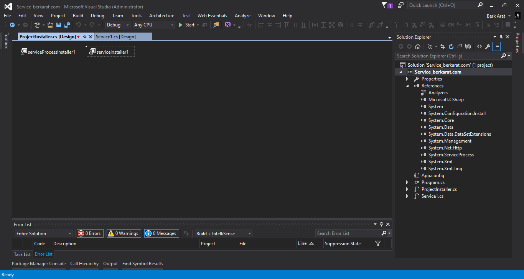Click the View Code icon in Solution Explorer
This screenshot has width=524, height=279.
click(480, 46)
